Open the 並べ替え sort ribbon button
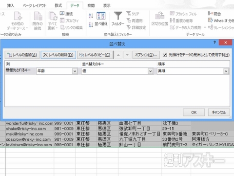234x176 pixels. click(x=101, y=19)
